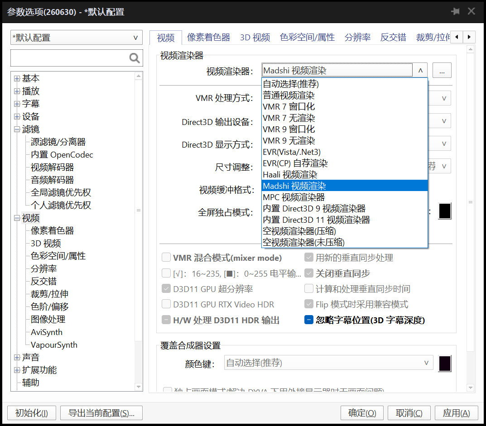486x426 pixels.
Task: Enable D3D11 GPU RTX Video HDR
Action: point(166,304)
